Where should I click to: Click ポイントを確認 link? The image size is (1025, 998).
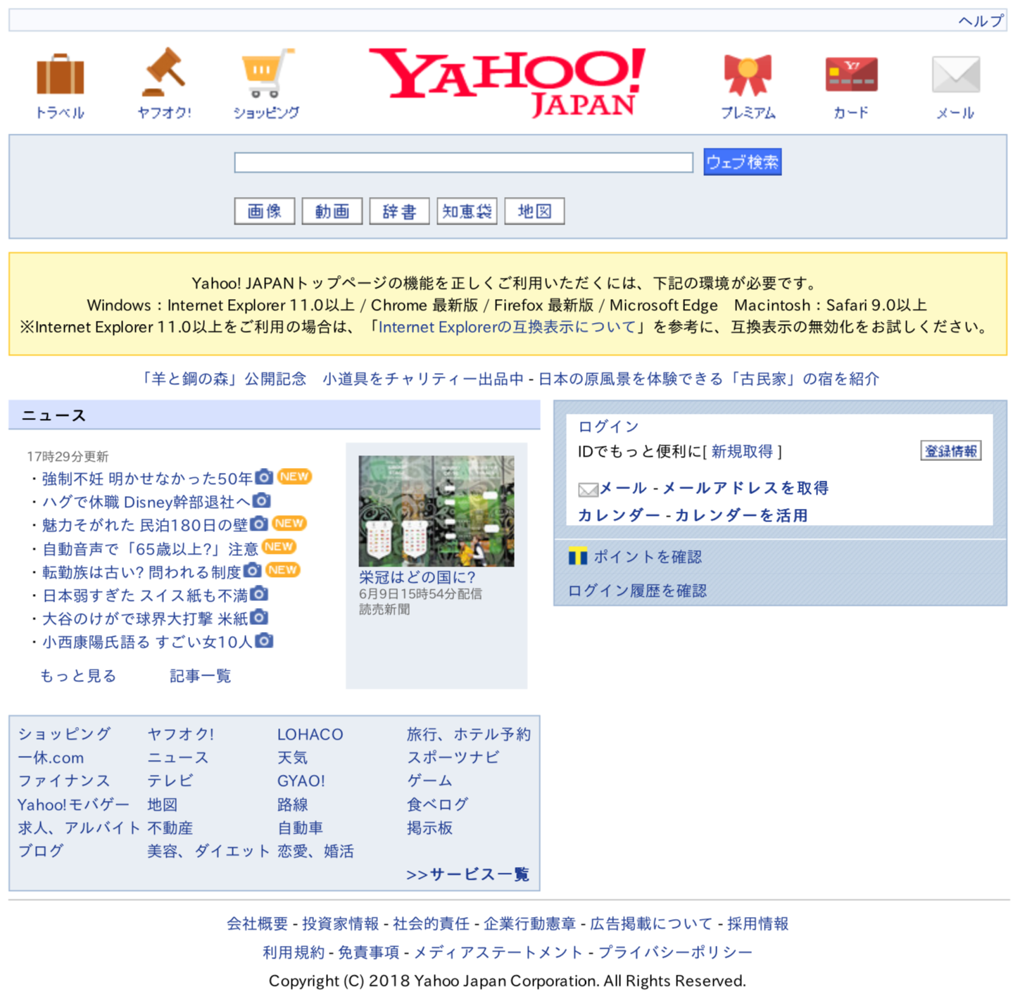[x=648, y=557]
